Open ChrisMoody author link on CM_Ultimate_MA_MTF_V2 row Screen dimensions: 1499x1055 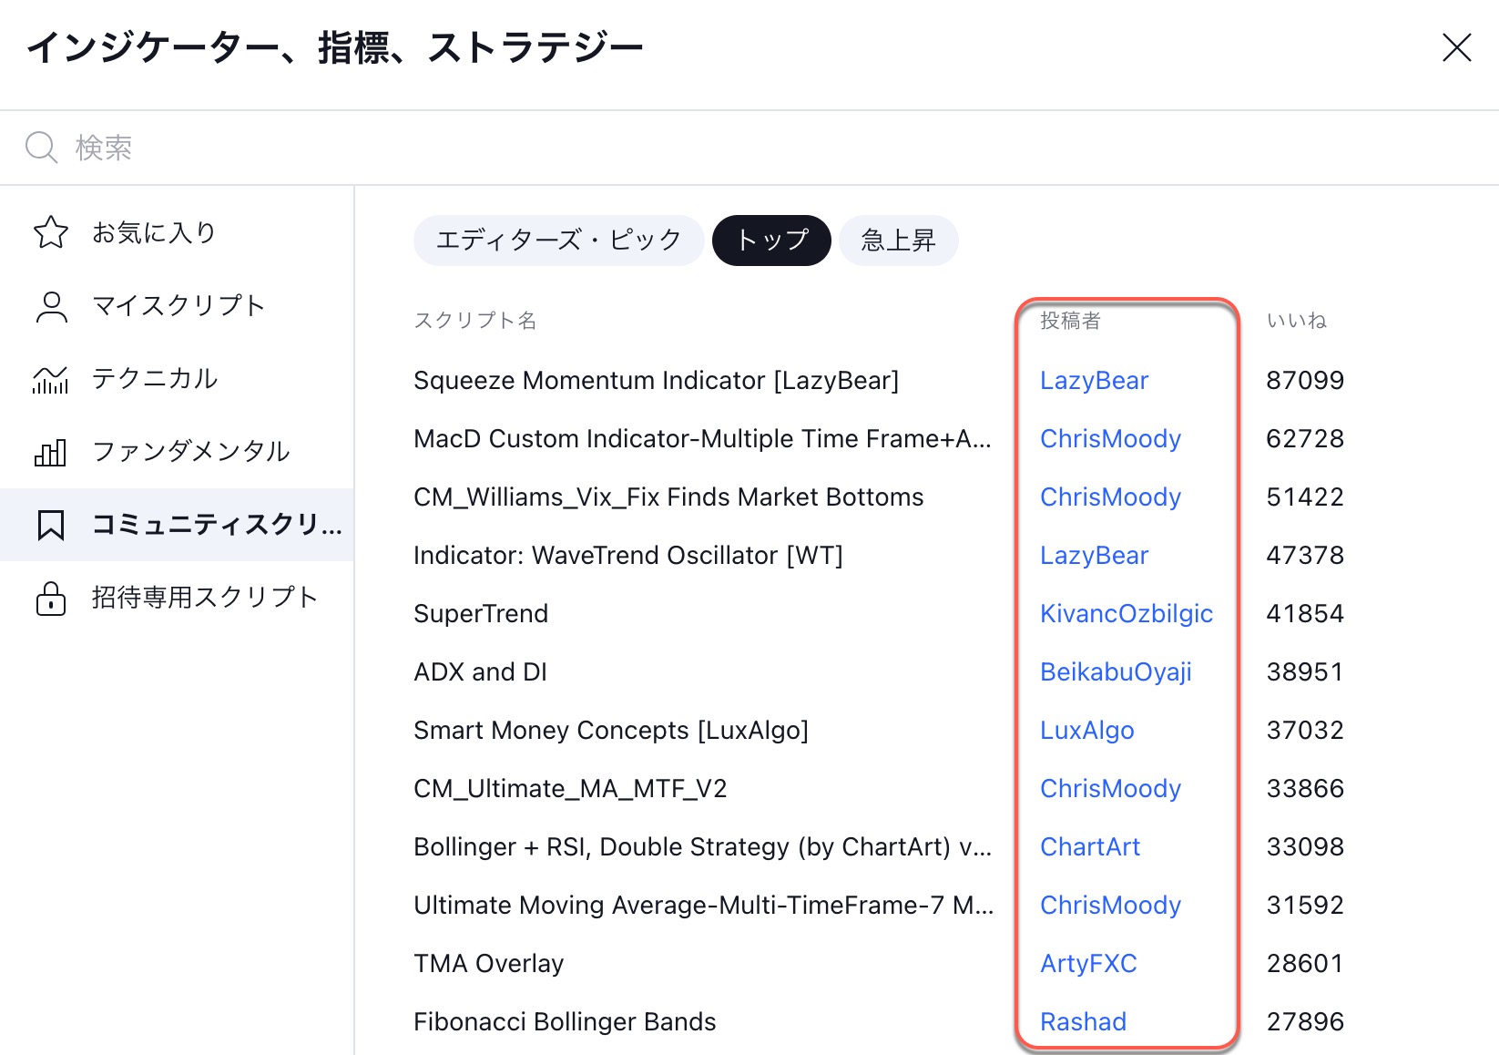pyautogui.click(x=1110, y=789)
